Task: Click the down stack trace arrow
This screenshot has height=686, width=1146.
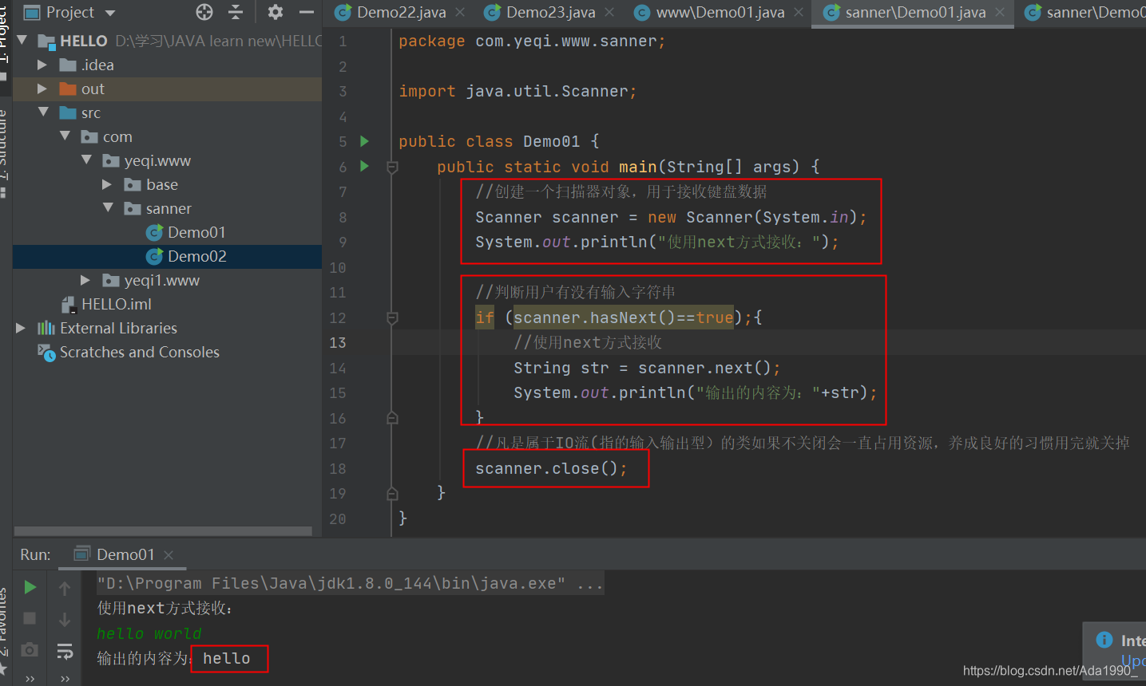Action: [65, 619]
